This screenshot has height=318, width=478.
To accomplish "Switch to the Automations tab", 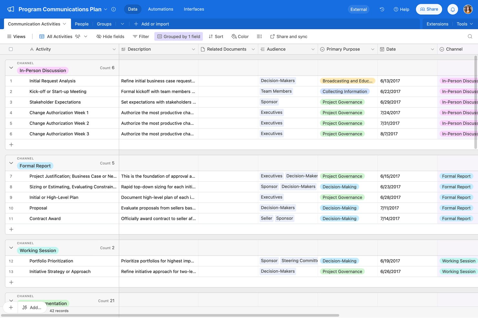I will 161,9.
